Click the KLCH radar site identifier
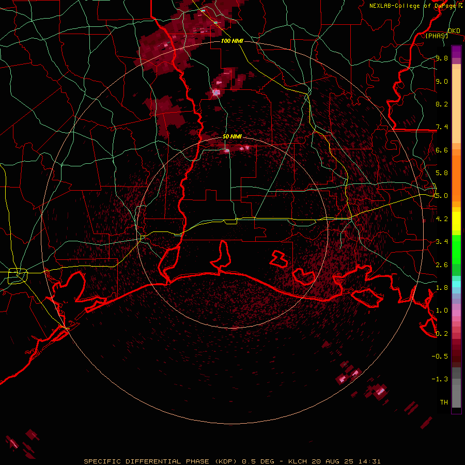The width and height of the screenshot is (465, 465). click(298, 461)
